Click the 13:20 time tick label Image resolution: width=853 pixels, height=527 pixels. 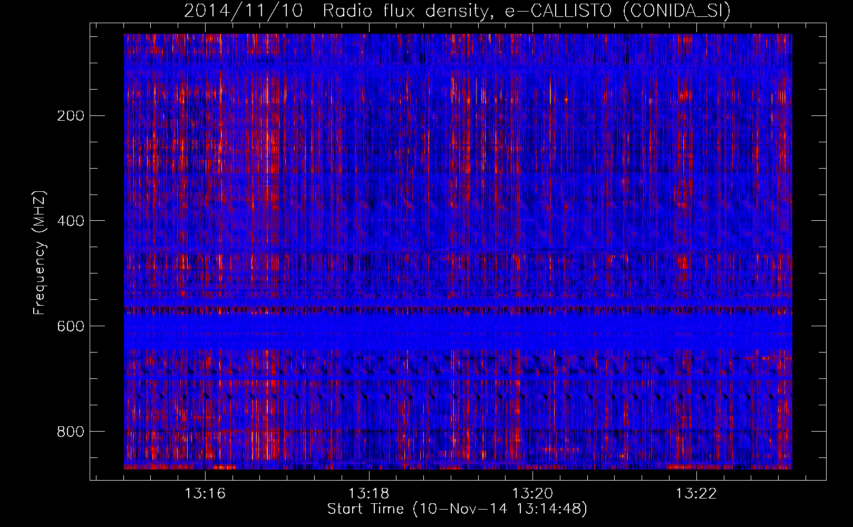533,493
